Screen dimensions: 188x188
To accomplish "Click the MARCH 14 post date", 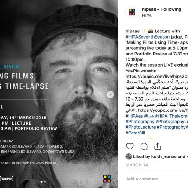I will 137,165.
